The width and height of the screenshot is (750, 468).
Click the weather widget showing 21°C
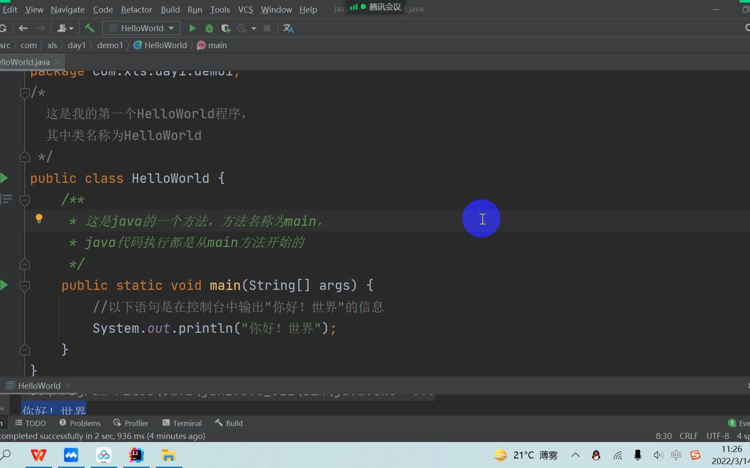(526, 455)
